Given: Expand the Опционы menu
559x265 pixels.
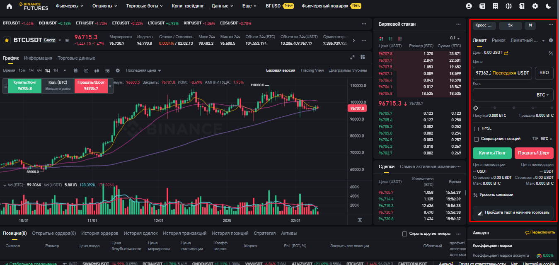Looking at the screenshot, I should pyautogui.click(x=104, y=6).
